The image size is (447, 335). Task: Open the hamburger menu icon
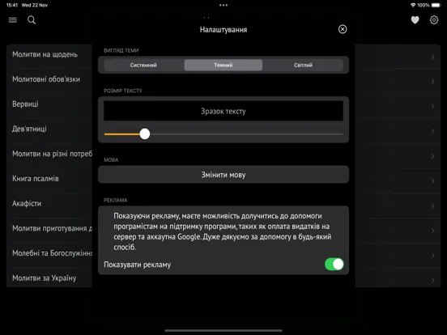tap(12, 20)
